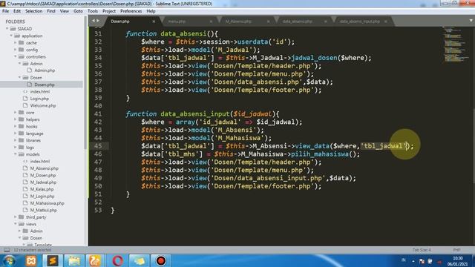The image size is (475, 267).
Task: Collapse the application folder
Action: [x=12, y=36]
